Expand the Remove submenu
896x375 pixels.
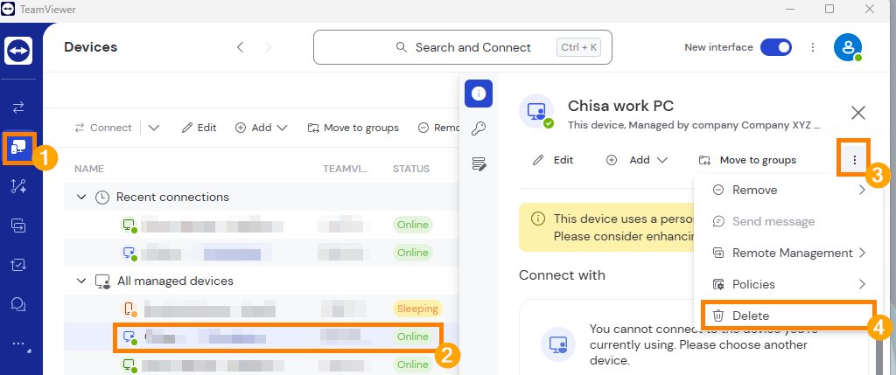[789, 190]
